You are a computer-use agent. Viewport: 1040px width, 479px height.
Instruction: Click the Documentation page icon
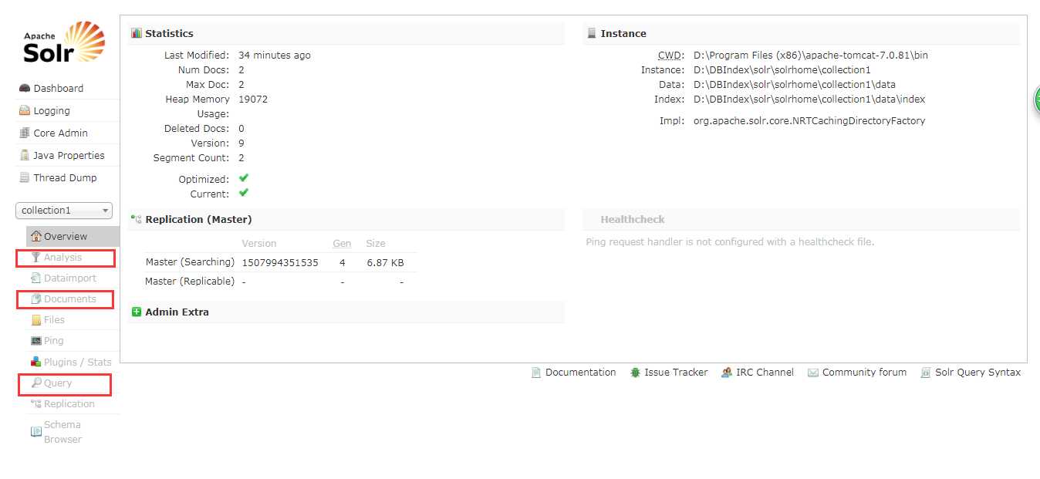[536, 372]
